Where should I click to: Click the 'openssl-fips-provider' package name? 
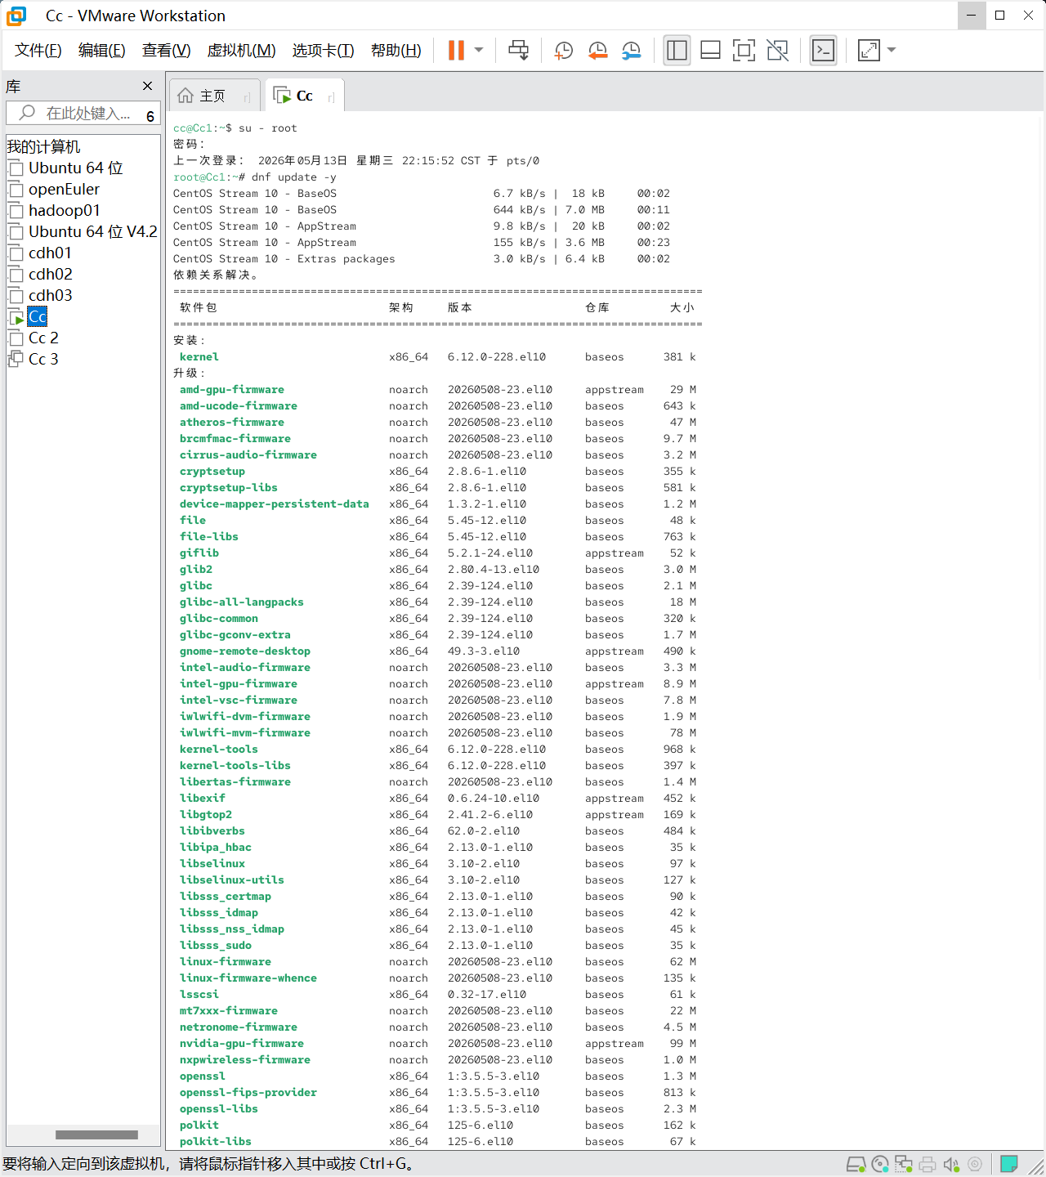click(x=248, y=1093)
